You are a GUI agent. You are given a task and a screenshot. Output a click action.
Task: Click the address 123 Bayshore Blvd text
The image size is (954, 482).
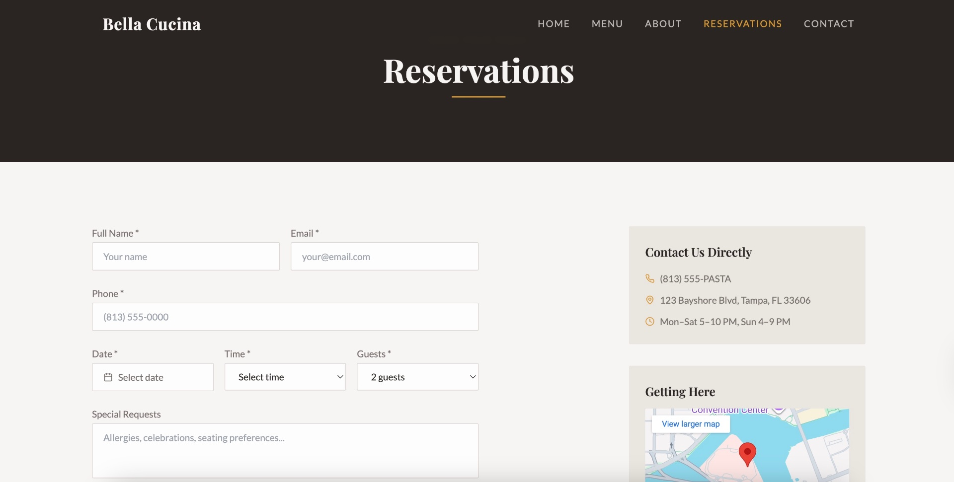point(735,300)
